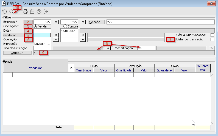
Task: Click the Empresa selection text field
Action: 161,22
